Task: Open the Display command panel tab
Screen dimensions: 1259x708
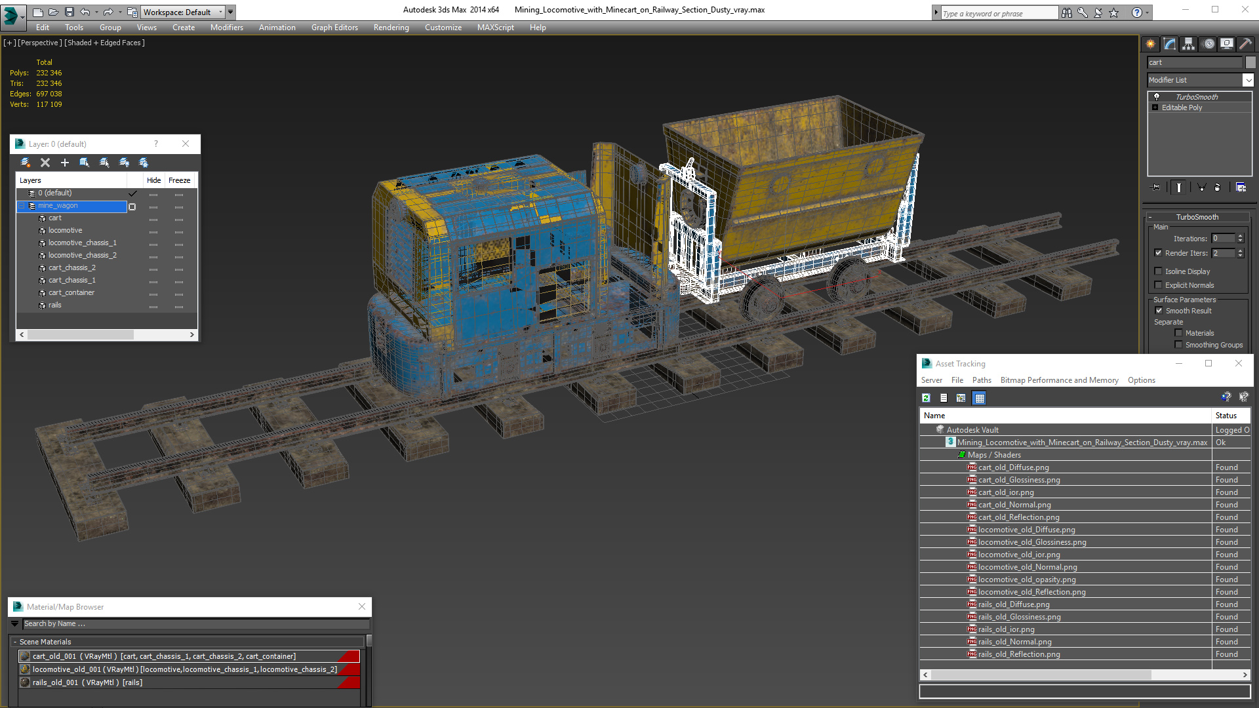Action: click(x=1226, y=44)
